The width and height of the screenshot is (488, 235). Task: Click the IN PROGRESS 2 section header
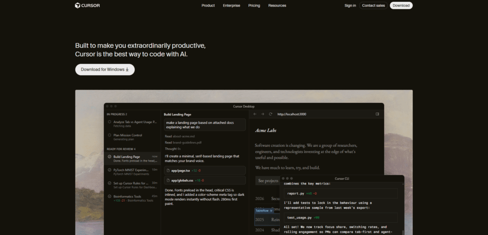pyautogui.click(x=117, y=114)
